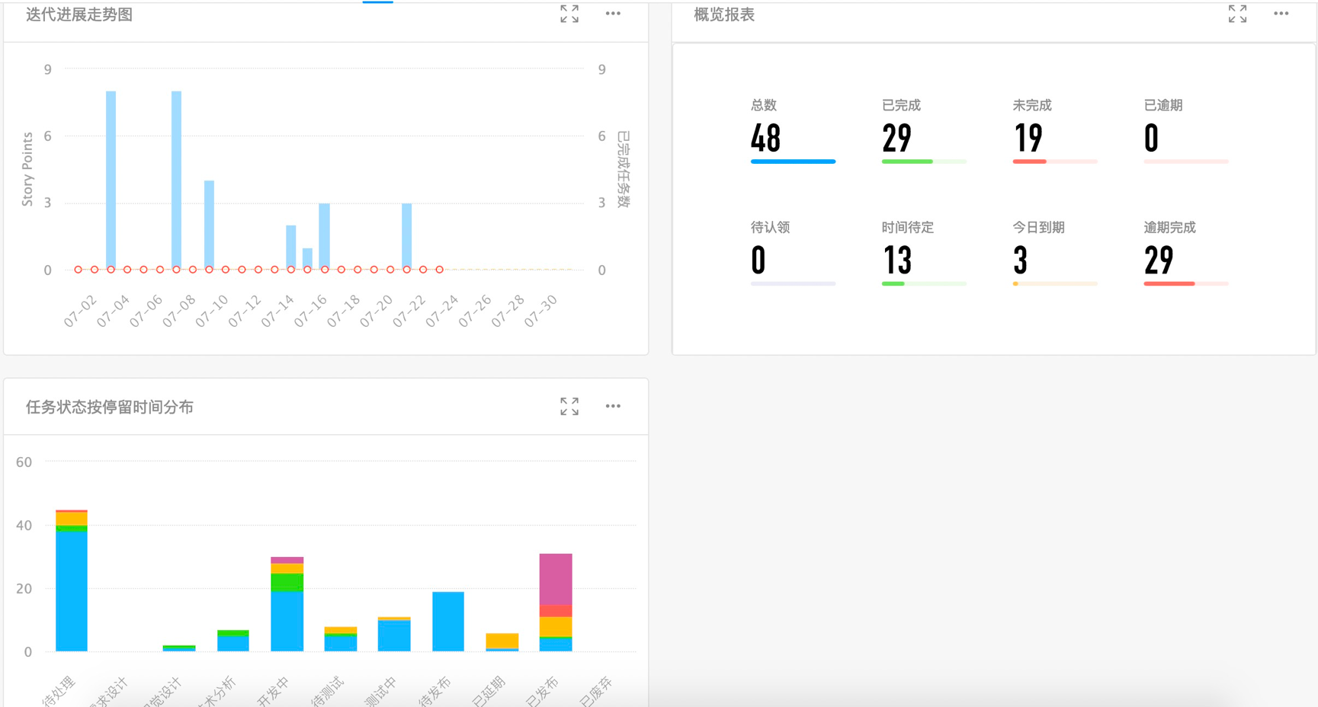Open the more options menu for 概览报表
This screenshot has height=707, width=1318.
point(1281,14)
